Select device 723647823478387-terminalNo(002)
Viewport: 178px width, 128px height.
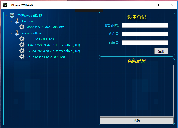click(x=53, y=51)
